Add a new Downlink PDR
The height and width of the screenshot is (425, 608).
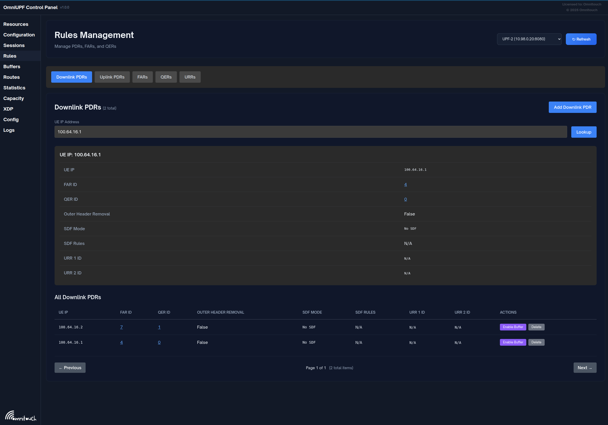(x=573, y=107)
